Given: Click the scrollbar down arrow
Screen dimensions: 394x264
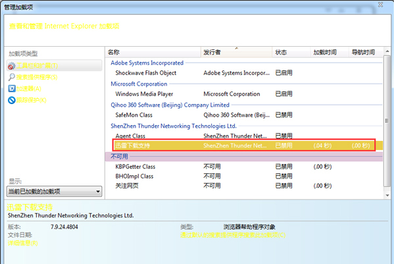Looking at the screenshot, I should pos(387,195).
